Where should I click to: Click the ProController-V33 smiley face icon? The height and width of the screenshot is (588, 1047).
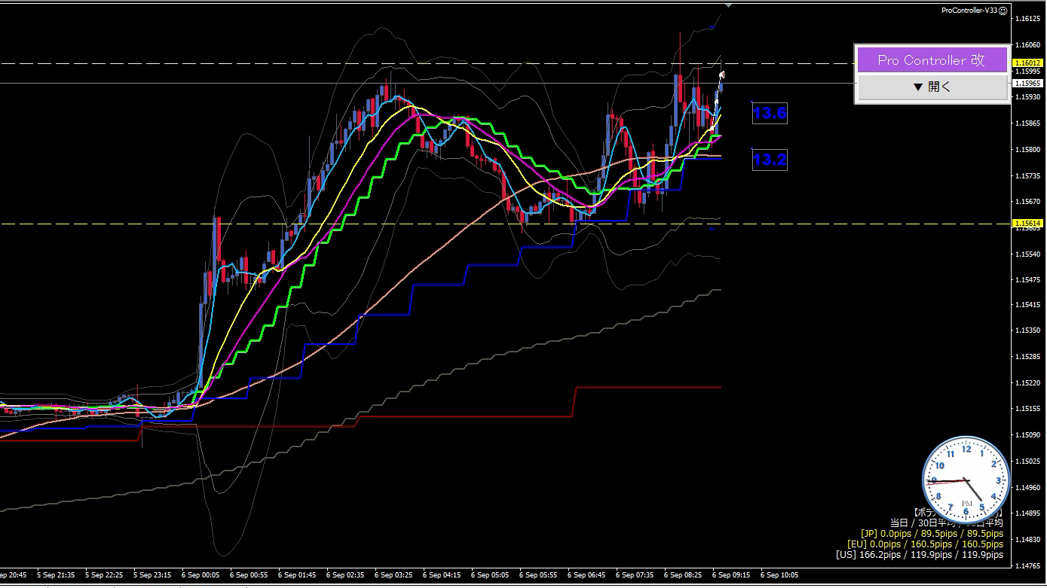tap(1003, 11)
